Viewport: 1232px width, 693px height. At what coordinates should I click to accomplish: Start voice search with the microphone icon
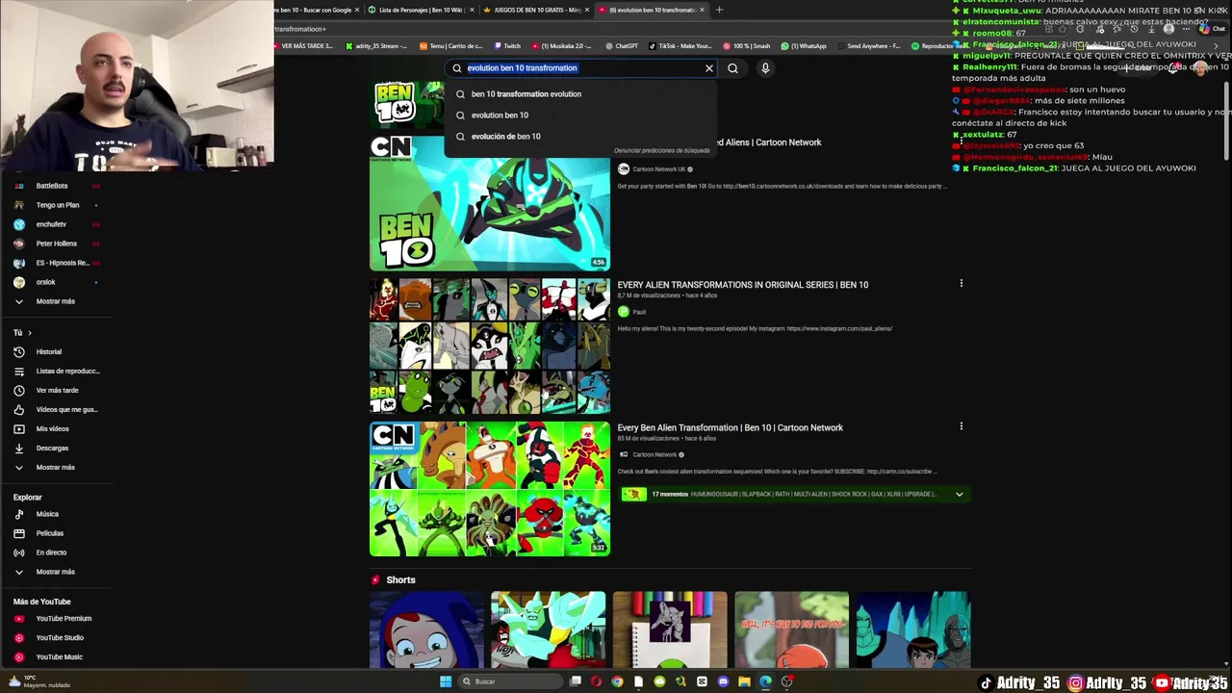click(x=765, y=68)
